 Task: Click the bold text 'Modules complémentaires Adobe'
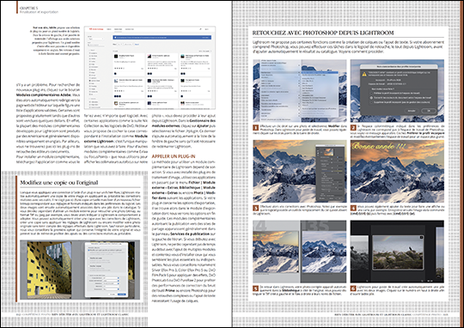coord(44,95)
